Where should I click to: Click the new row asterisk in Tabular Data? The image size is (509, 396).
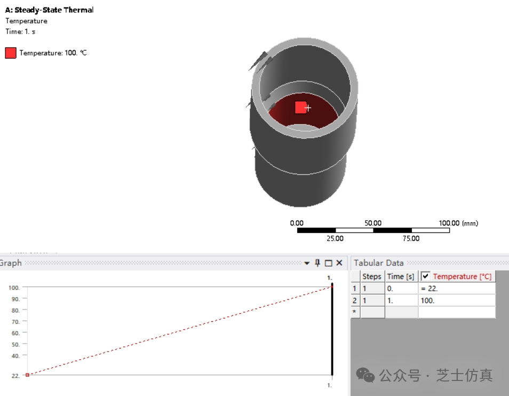click(x=355, y=312)
